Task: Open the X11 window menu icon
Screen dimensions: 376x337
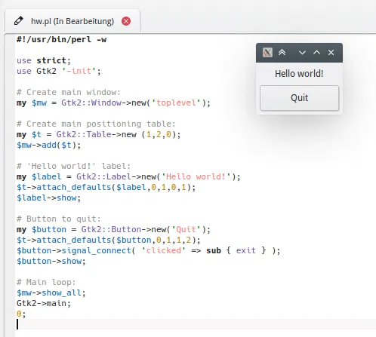Action: pyautogui.click(x=267, y=53)
